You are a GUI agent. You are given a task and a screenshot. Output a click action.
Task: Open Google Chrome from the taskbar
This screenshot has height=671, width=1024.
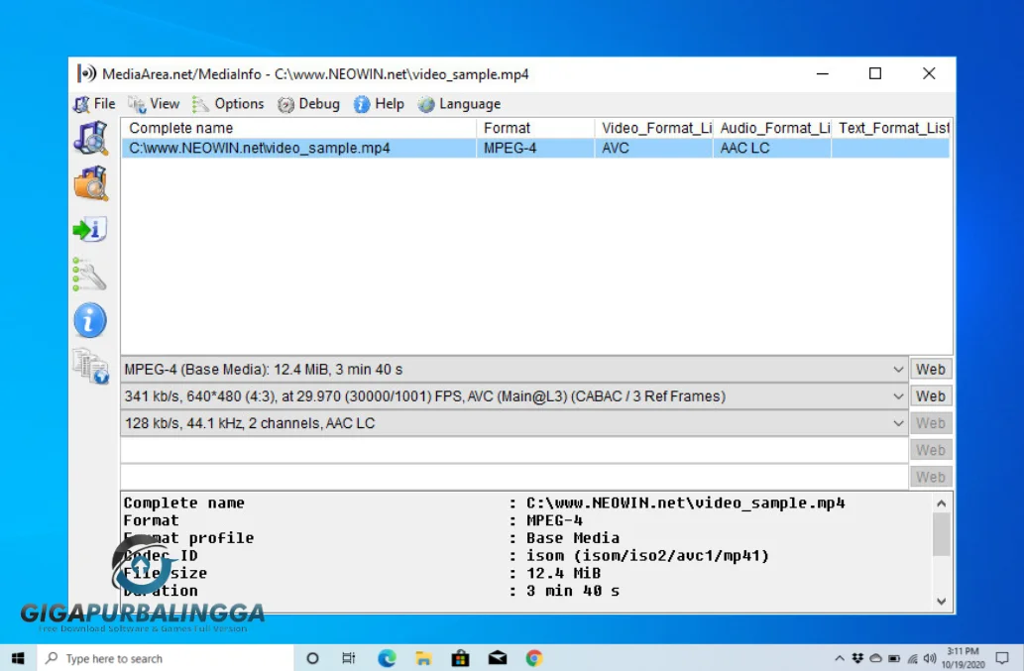click(x=534, y=658)
